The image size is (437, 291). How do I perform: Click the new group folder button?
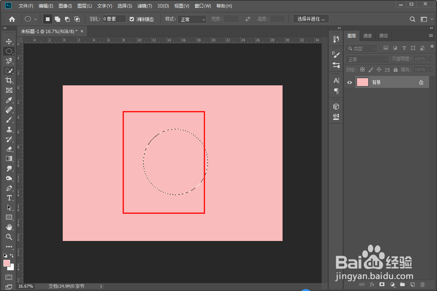pos(402,285)
